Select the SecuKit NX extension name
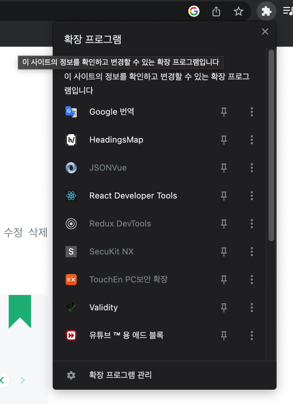The image size is (293, 404). (111, 252)
